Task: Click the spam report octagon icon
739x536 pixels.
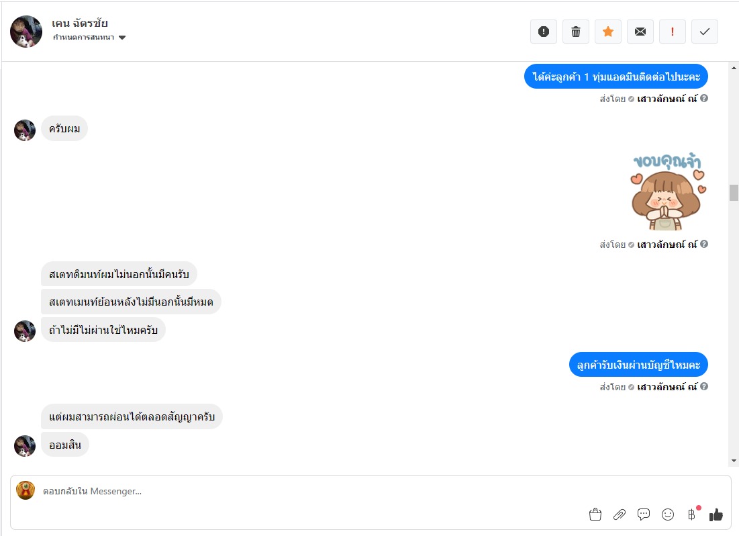Action: pyautogui.click(x=543, y=32)
